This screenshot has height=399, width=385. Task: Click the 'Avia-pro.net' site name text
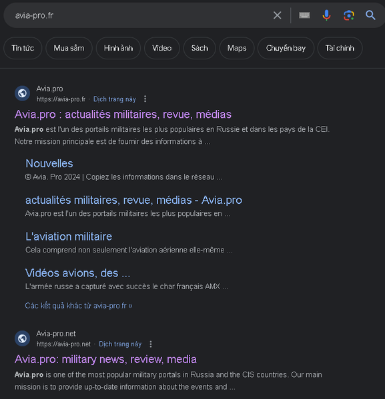[56, 334]
